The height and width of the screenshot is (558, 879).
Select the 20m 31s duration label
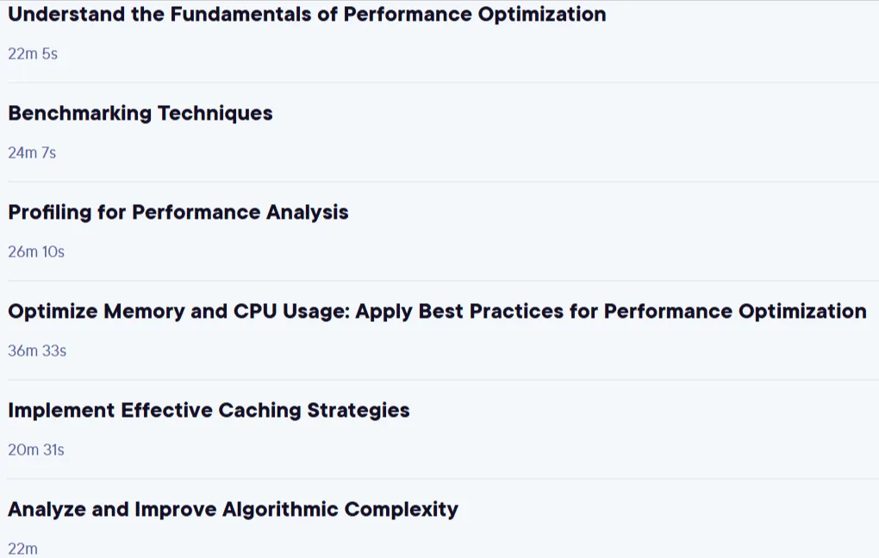click(36, 449)
